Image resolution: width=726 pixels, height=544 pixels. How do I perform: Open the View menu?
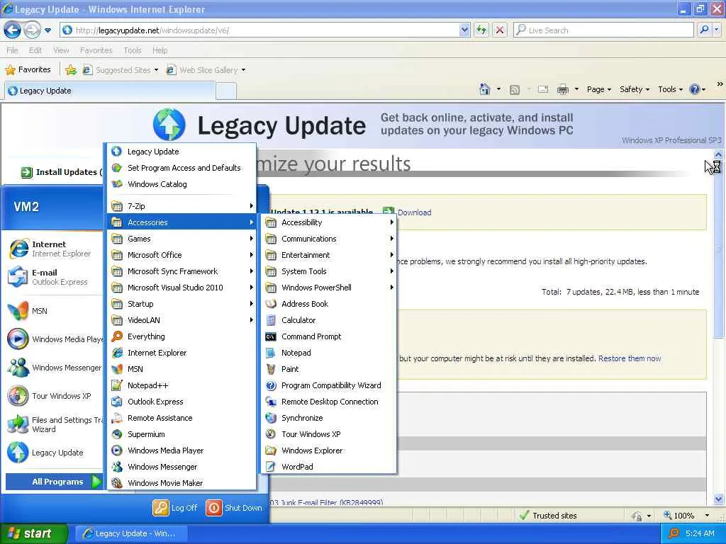(61, 50)
